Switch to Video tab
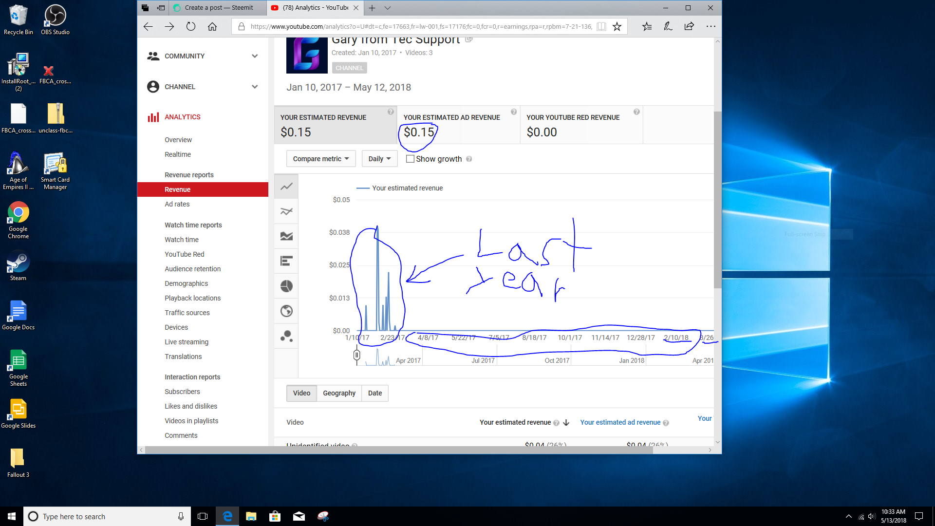This screenshot has height=526, width=935. (x=301, y=393)
